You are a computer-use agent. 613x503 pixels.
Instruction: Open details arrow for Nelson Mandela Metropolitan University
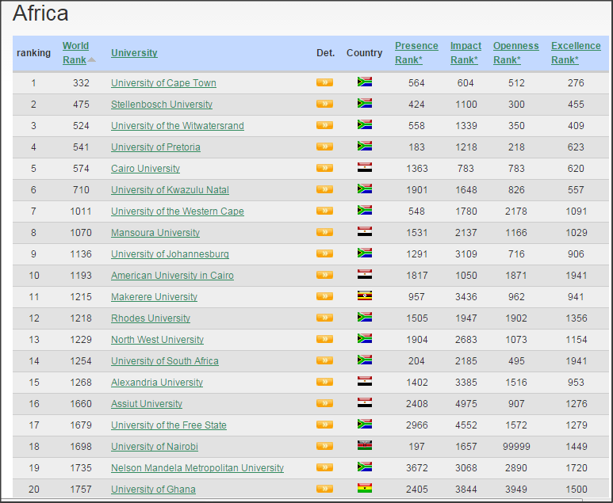click(x=324, y=467)
